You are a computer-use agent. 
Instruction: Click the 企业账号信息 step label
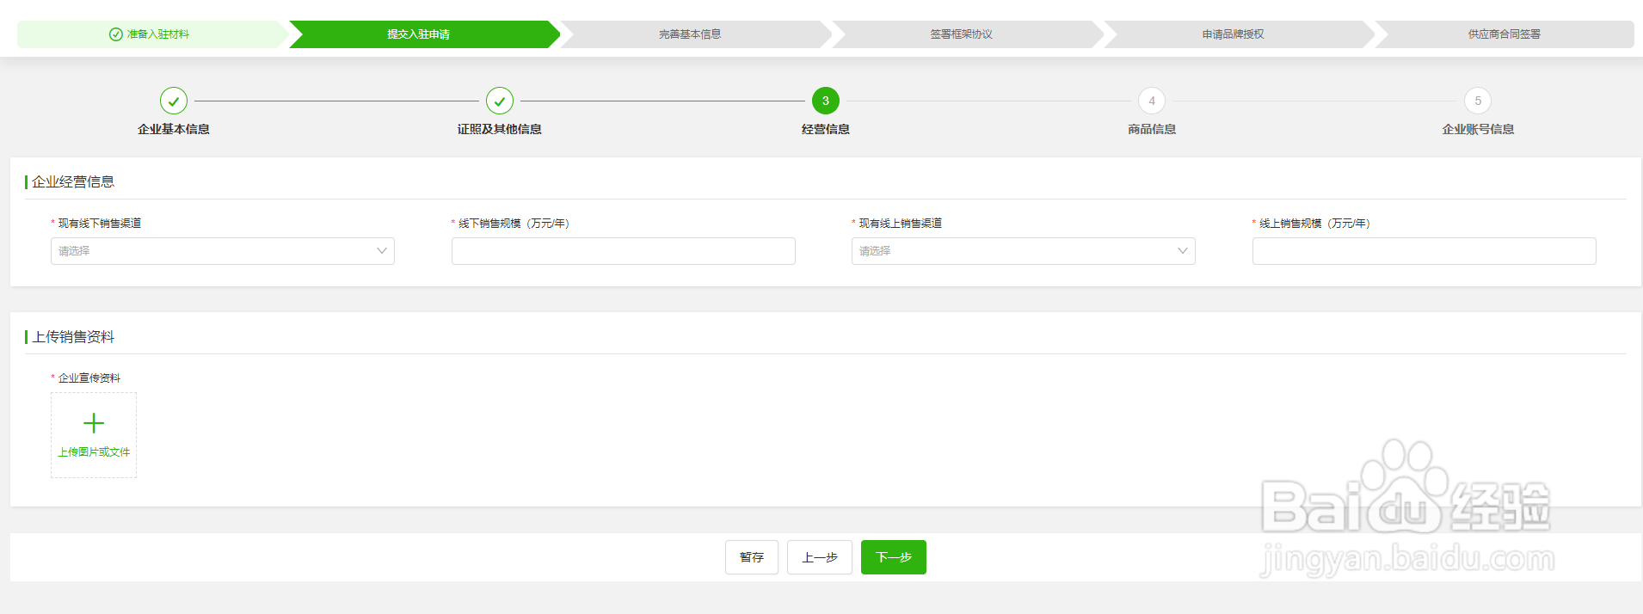(1478, 129)
